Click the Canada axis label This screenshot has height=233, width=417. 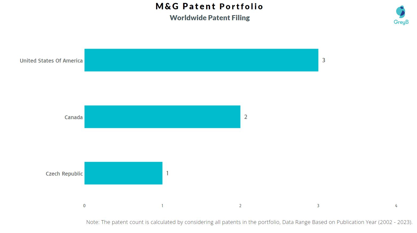74,117
